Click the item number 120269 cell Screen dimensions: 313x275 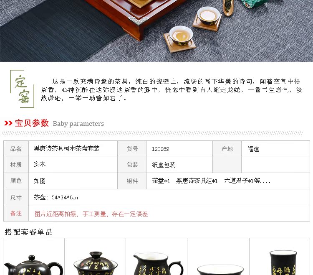click(x=179, y=148)
